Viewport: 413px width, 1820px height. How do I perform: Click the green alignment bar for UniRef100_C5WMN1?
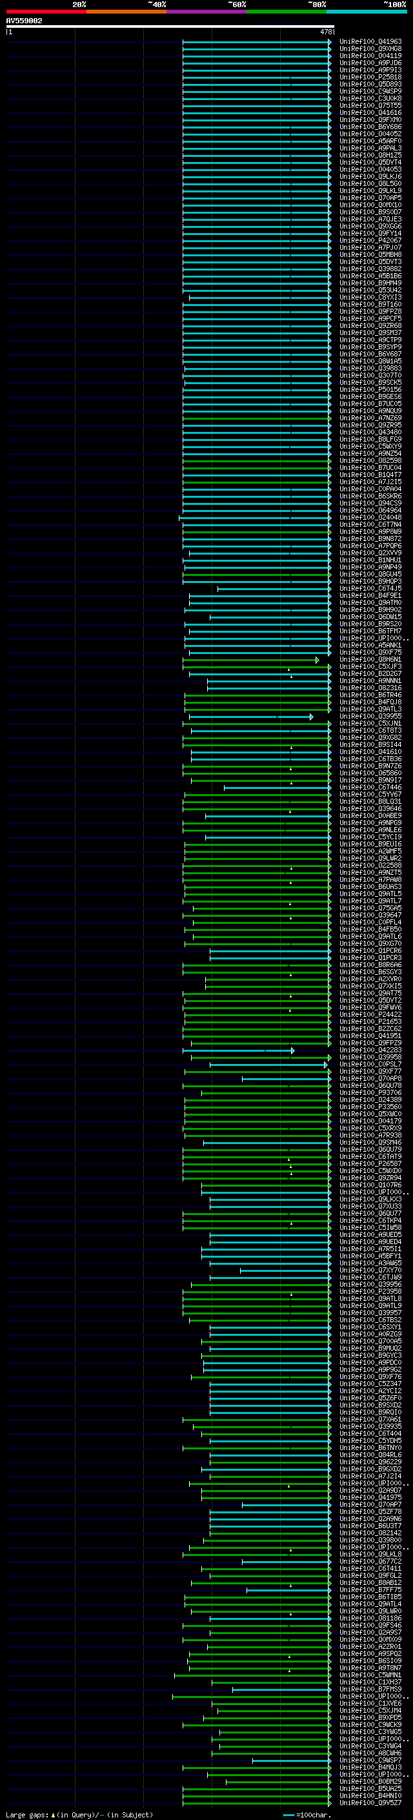coord(252,1675)
